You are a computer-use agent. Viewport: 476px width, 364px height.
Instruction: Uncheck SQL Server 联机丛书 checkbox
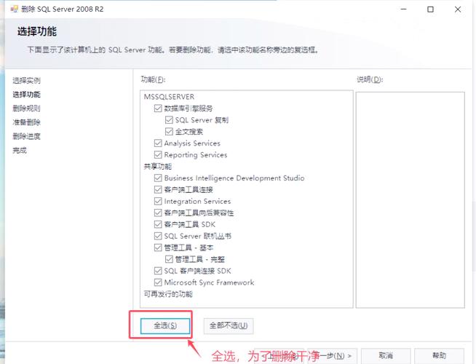(158, 236)
